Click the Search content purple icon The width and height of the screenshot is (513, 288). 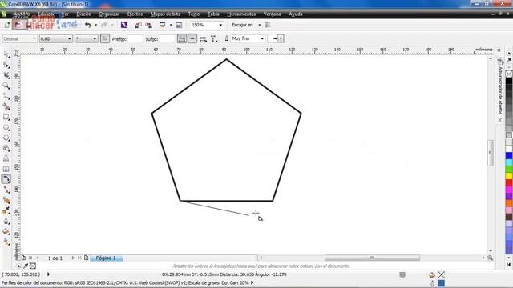tap(124, 25)
